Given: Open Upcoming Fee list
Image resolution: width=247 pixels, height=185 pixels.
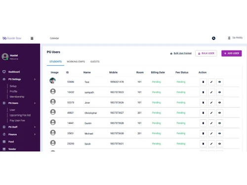Looking at the screenshot, I should tap(20, 115).
